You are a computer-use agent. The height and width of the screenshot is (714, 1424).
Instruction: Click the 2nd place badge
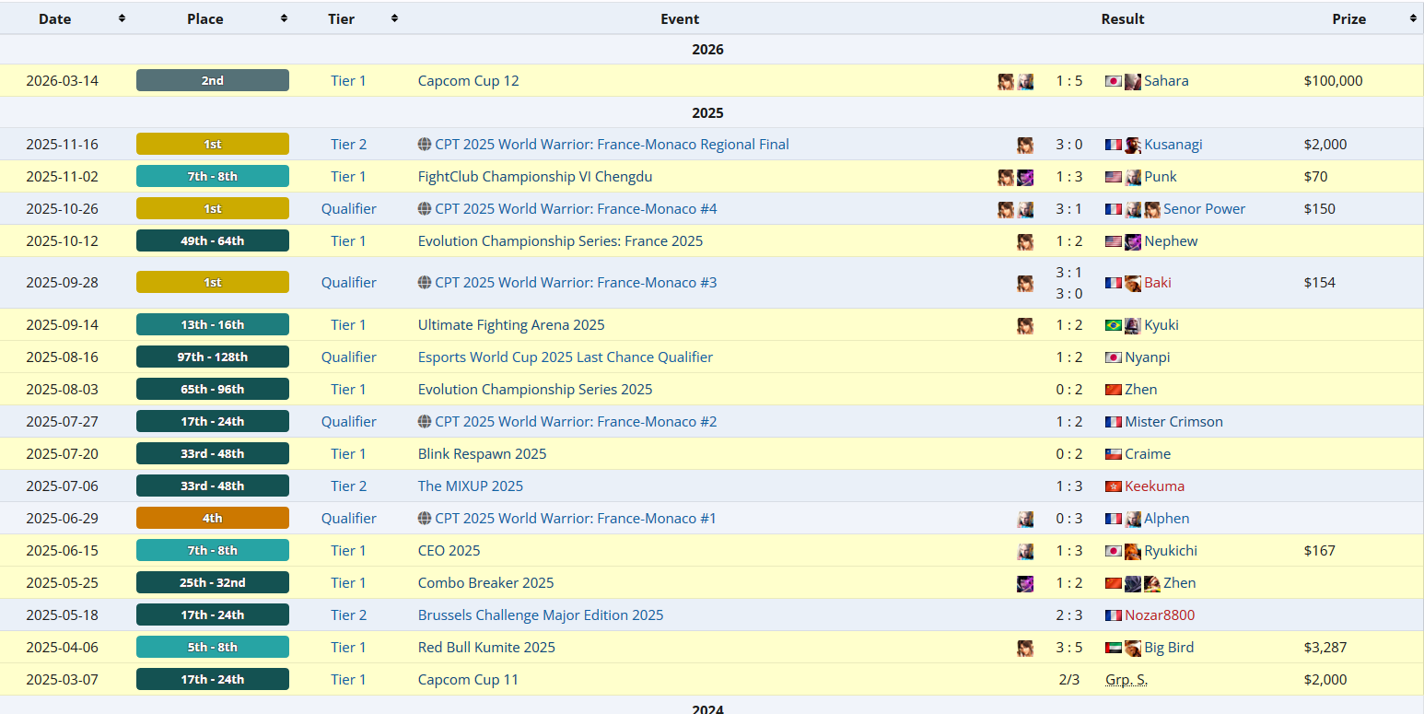(213, 81)
